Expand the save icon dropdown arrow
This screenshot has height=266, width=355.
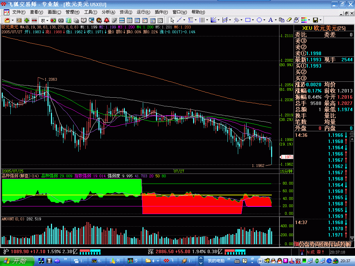point(321,20)
